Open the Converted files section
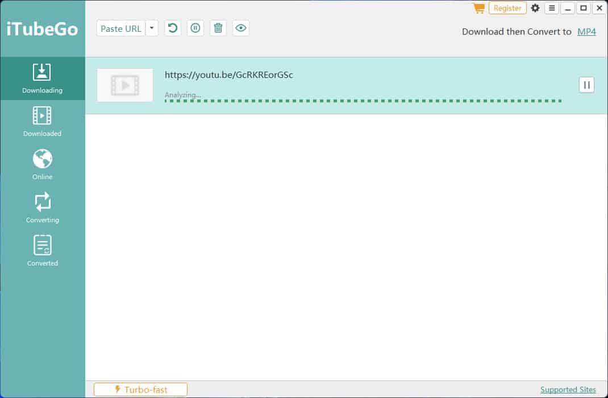608x398 pixels. pyautogui.click(x=42, y=251)
